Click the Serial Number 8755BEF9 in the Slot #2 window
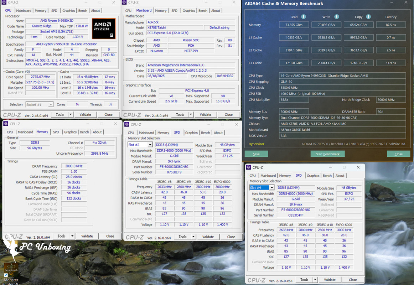This screenshot has height=285, width=414. click(174, 172)
